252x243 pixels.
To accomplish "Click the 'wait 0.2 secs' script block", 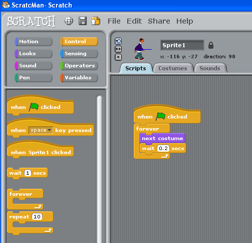I will [163, 148].
